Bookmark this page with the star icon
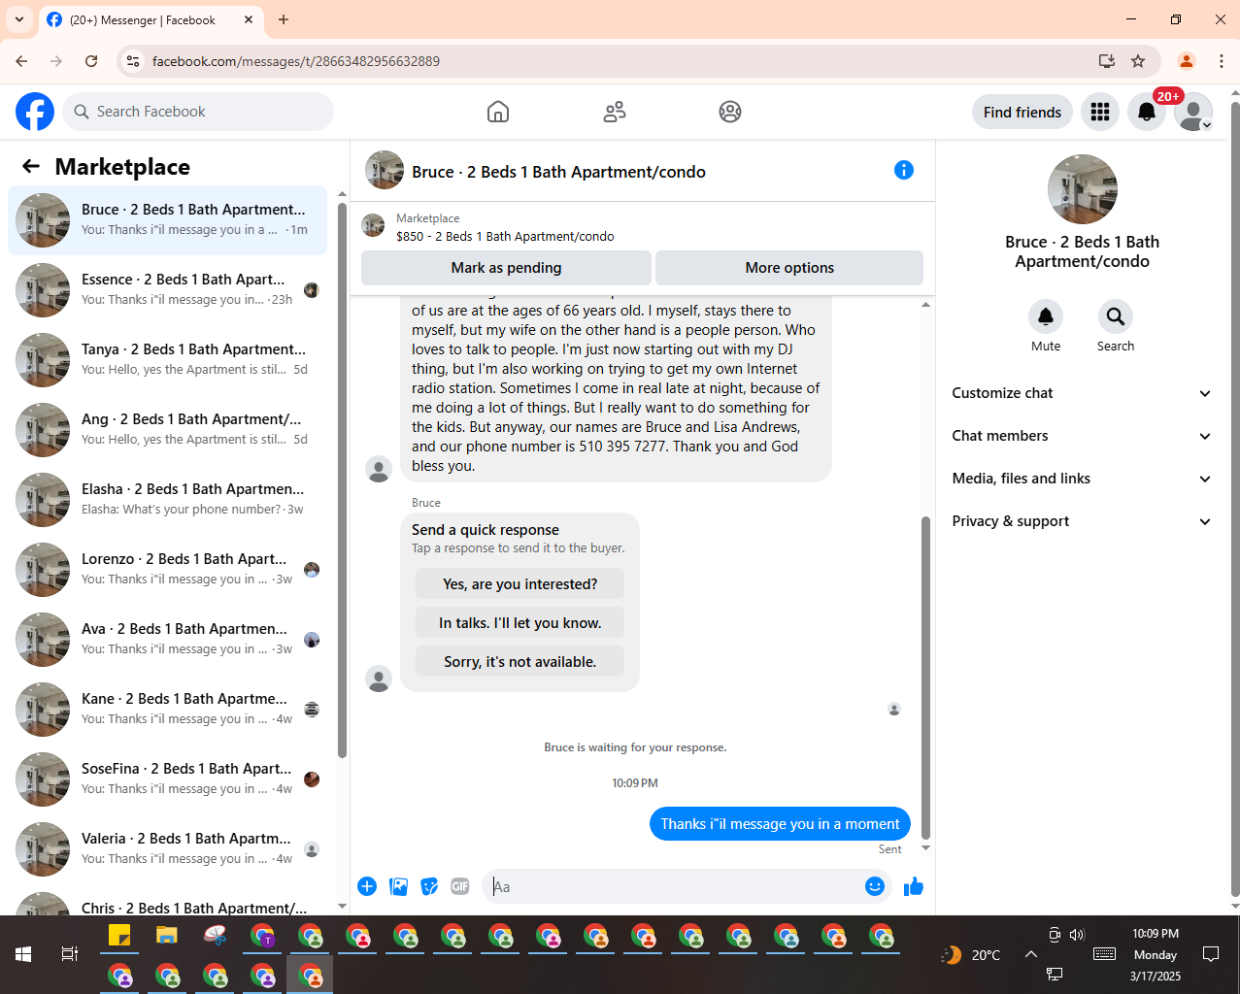Screen dimensions: 1240x994 coord(1138,61)
